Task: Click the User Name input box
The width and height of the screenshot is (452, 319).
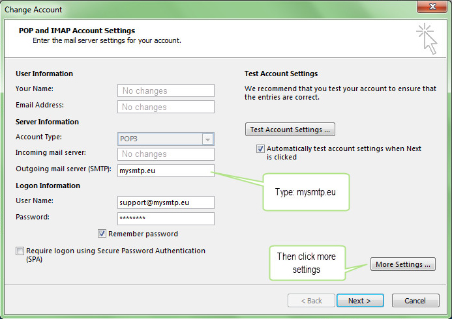Action: pyautogui.click(x=166, y=202)
